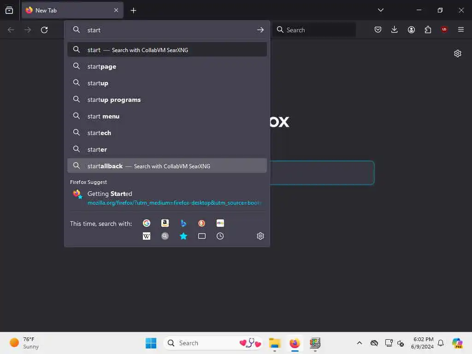
Task: Open the list all tabs dropdown
Action: click(x=380, y=10)
